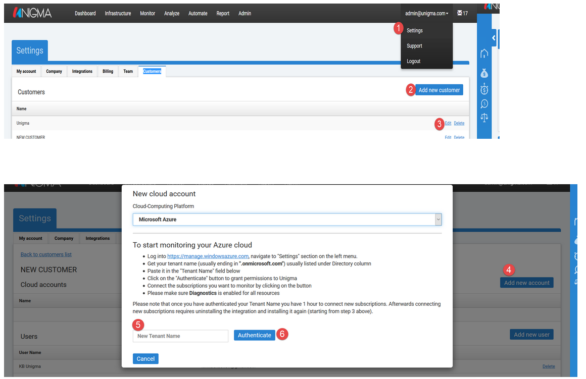Click the User Name column header
Image resolution: width=586 pixels, height=379 pixels.
[30, 352]
